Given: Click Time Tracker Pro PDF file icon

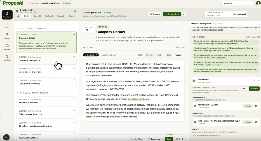Looking at the screenshot, I should click(195, 122).
